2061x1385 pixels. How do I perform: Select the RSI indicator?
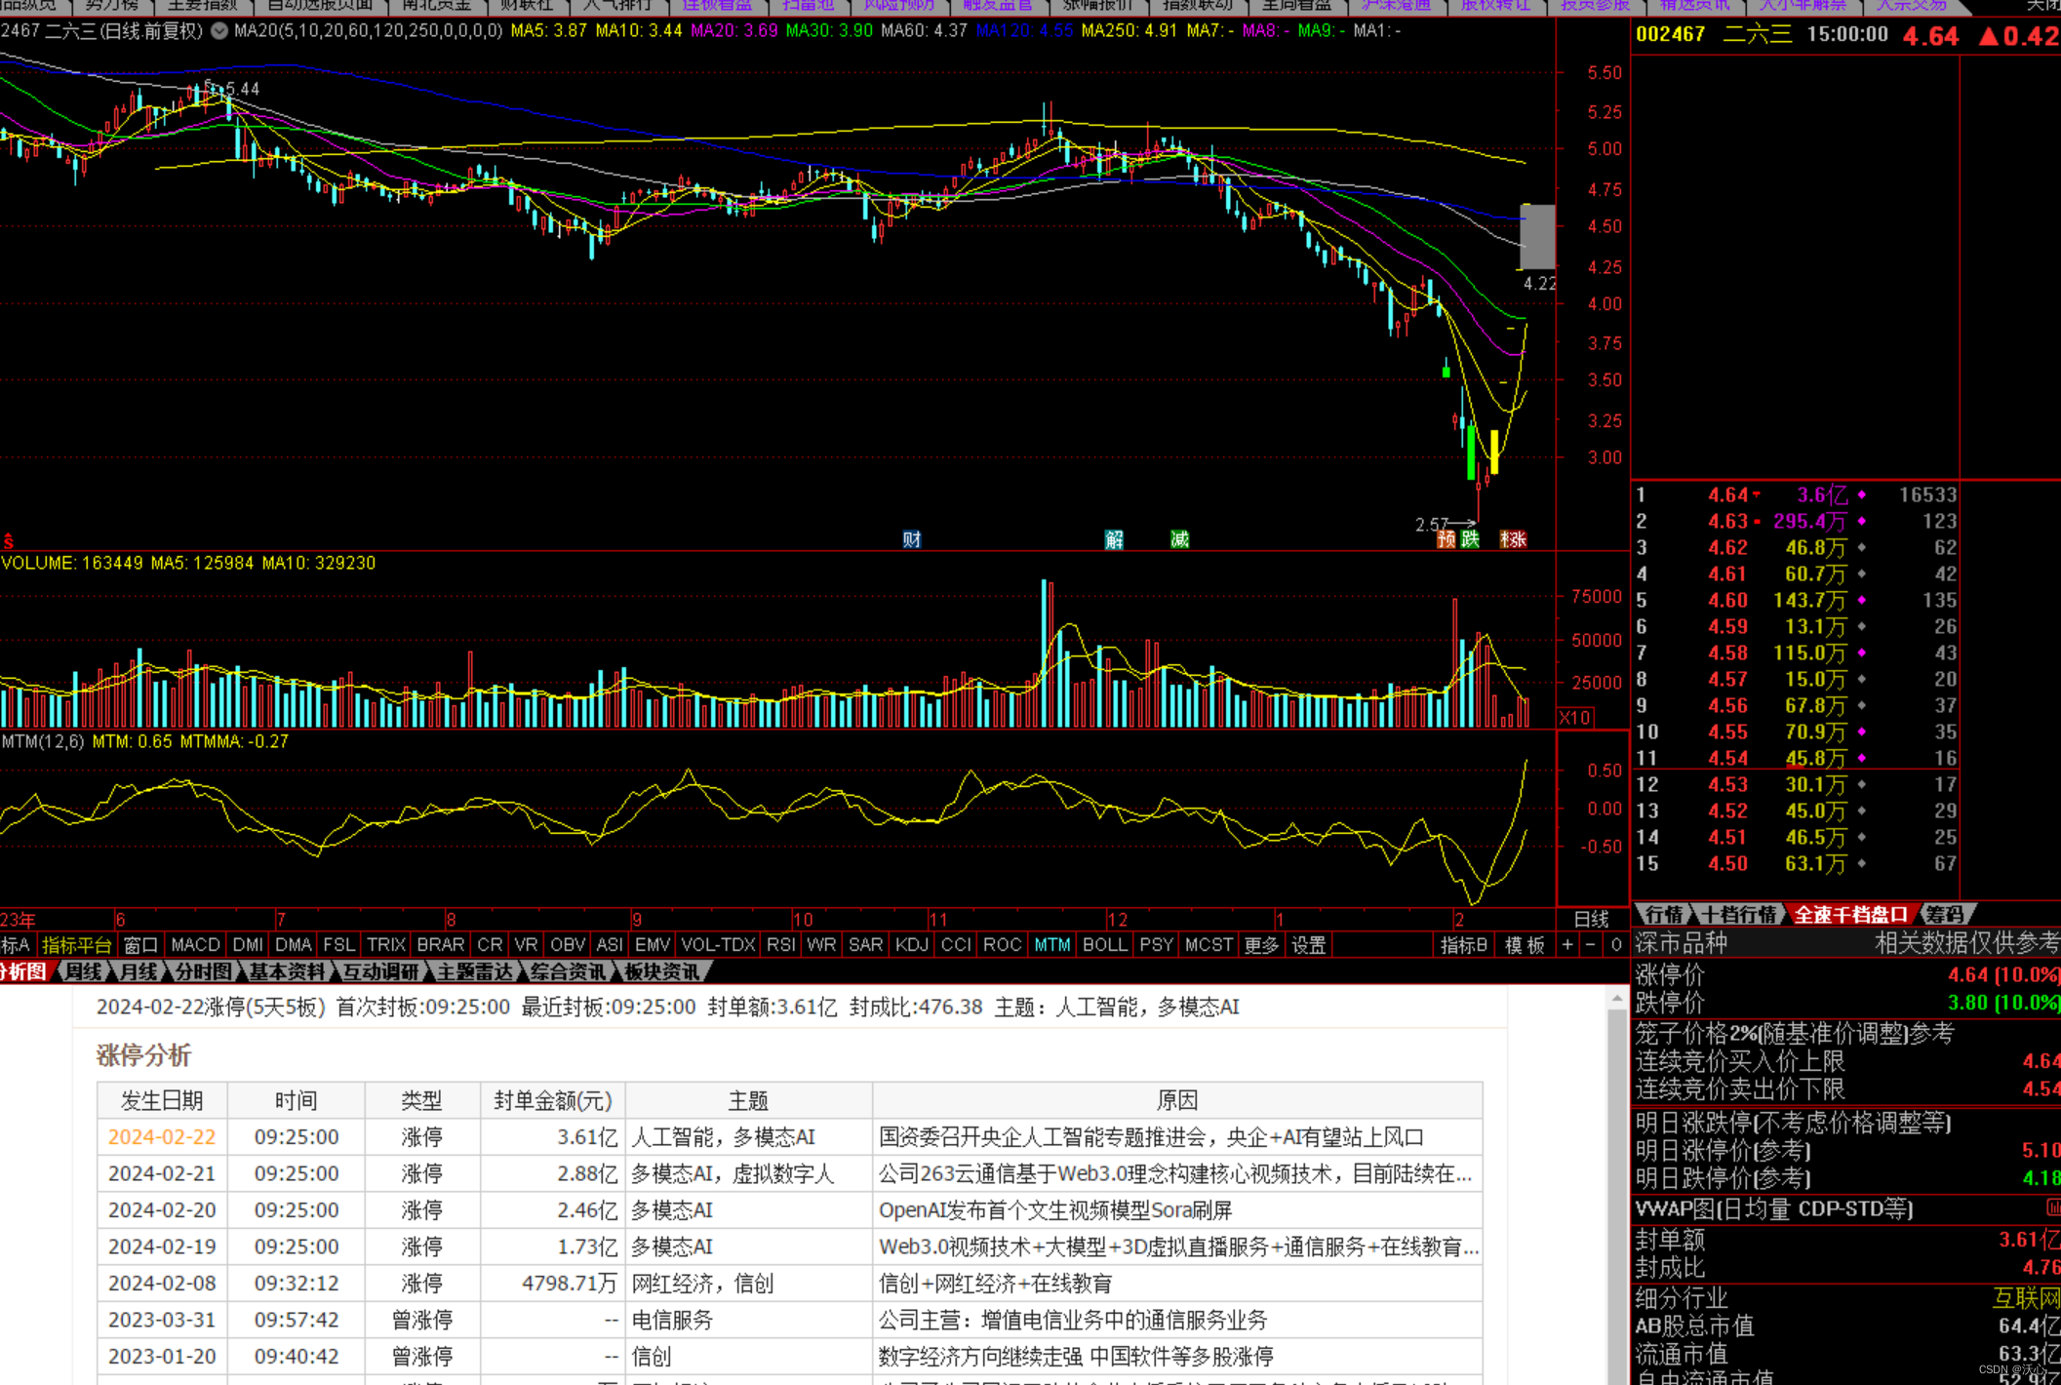point(780,945)
